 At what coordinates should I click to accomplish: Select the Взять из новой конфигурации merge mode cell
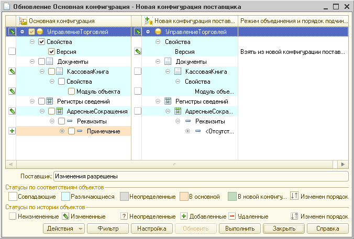pos(293,52)
